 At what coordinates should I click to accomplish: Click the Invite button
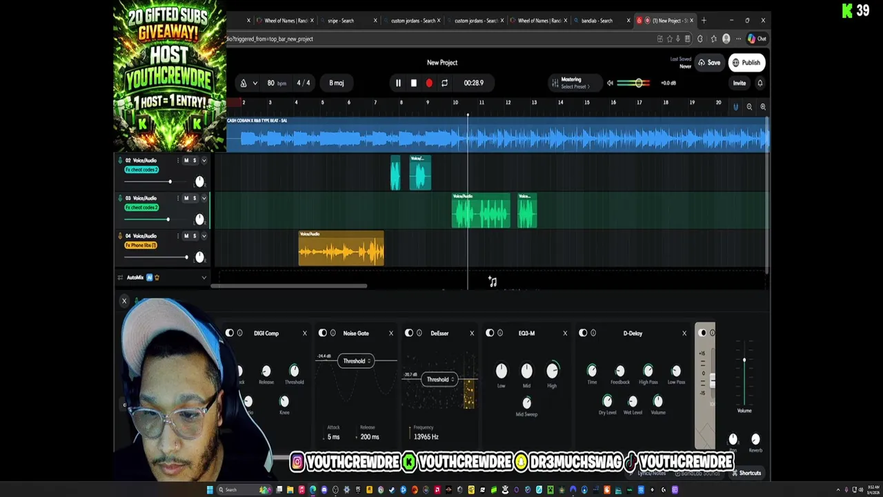pyautogui.click(x=739, y=83)
